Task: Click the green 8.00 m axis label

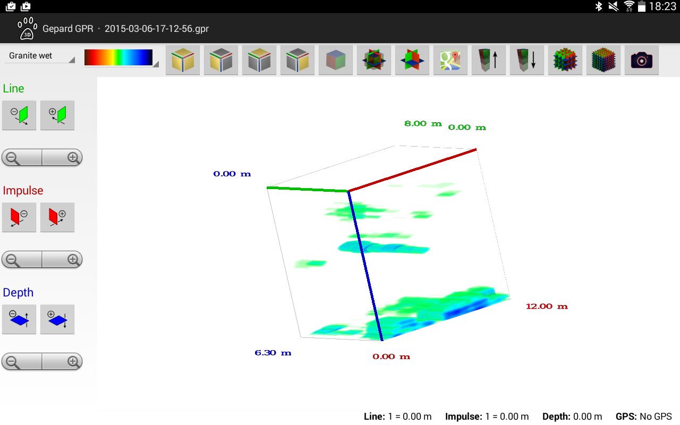Action: (x=423, y=123)
